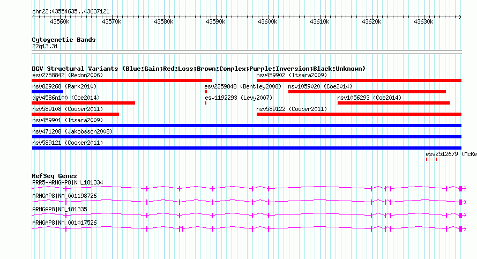Click the 43630k ruler coordinate
Image resolution: width=477 pixels, height=259 pixels.
click(424, 21)
